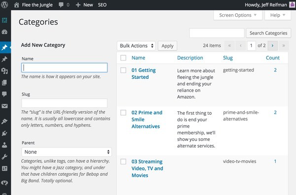Open the Bulk Actions dropdown

click(136, 46)
